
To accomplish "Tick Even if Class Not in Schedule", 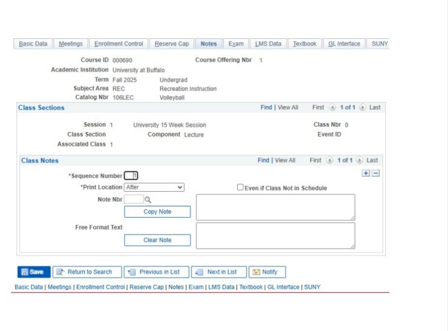I will (x=240, y=187).
